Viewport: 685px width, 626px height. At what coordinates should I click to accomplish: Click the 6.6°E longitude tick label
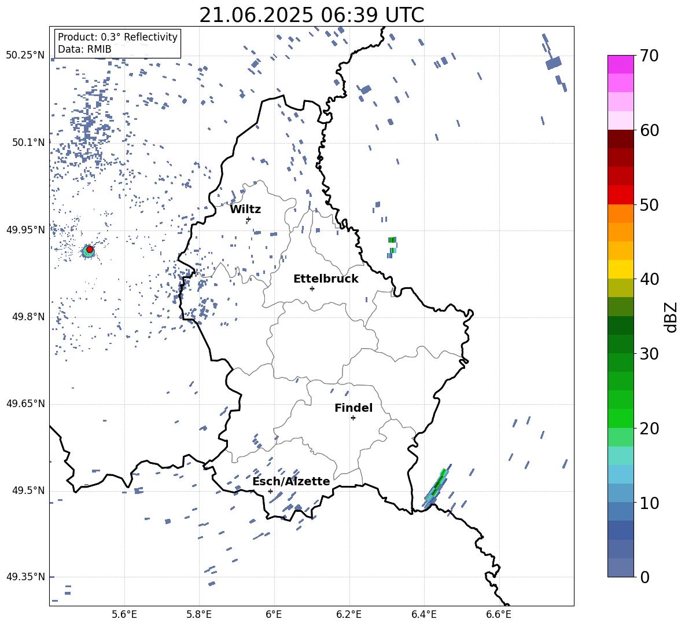(x=499, y=614)
